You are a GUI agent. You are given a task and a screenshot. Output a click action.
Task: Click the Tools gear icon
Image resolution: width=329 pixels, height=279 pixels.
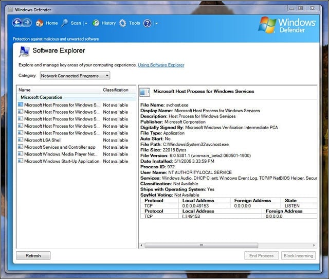(123, 23)
